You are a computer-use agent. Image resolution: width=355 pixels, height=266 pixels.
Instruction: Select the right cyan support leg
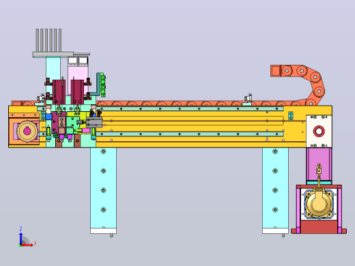tap(275, 188)
